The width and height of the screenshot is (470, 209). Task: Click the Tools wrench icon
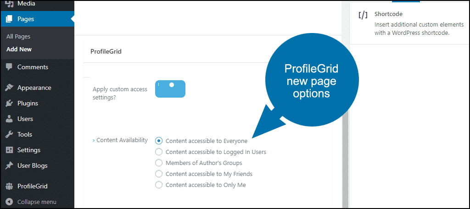click(9, 134)
